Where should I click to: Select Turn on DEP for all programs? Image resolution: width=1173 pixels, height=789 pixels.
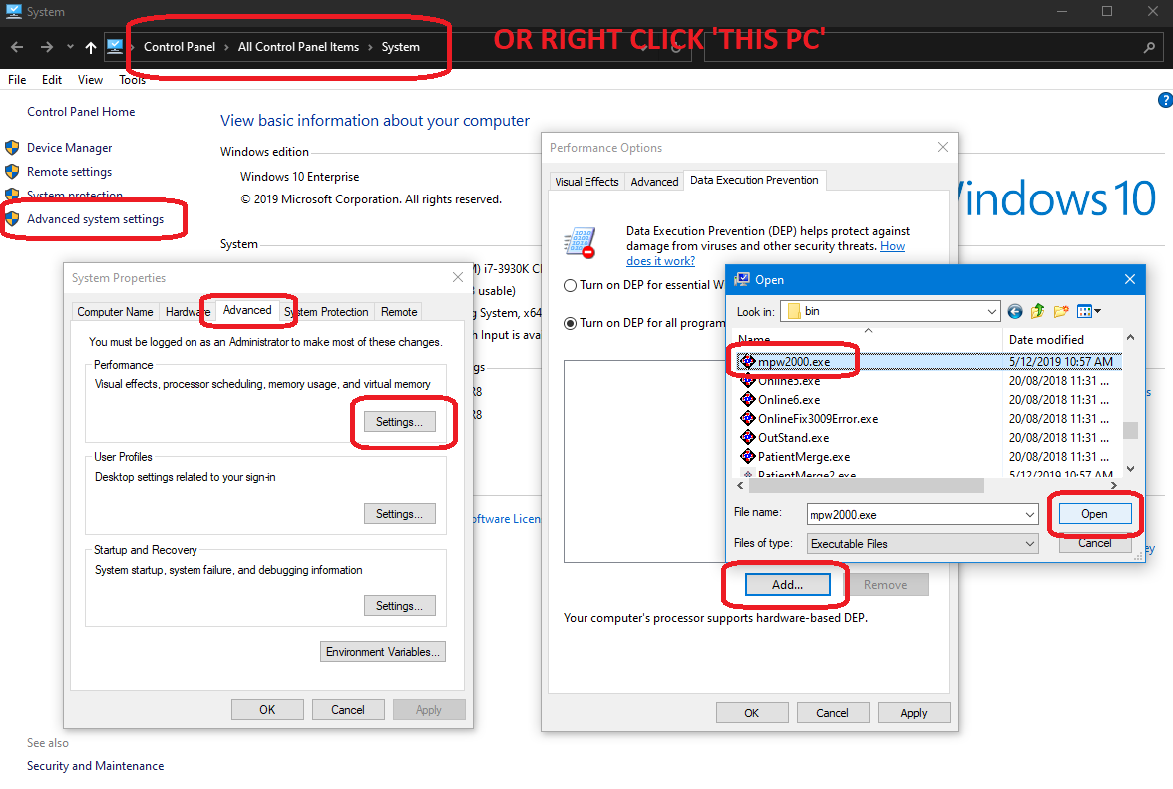click(571, 324)
